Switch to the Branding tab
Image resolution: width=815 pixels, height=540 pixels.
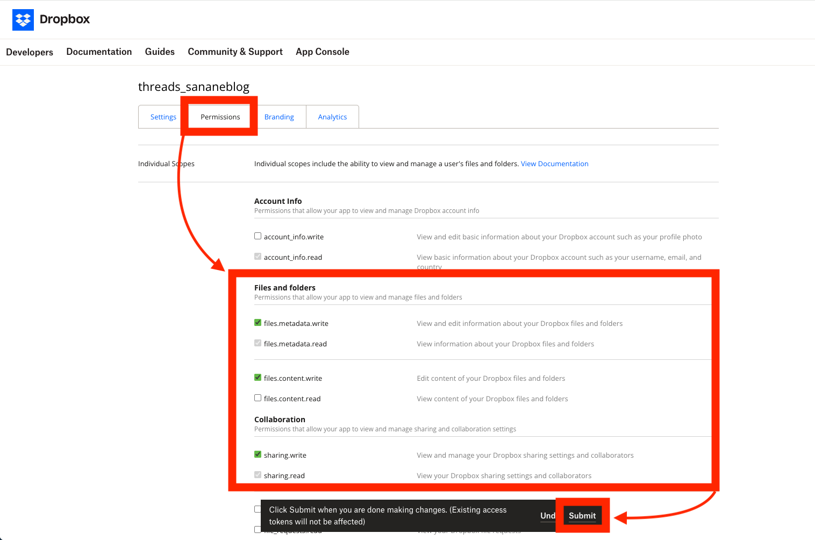[279, 117]
